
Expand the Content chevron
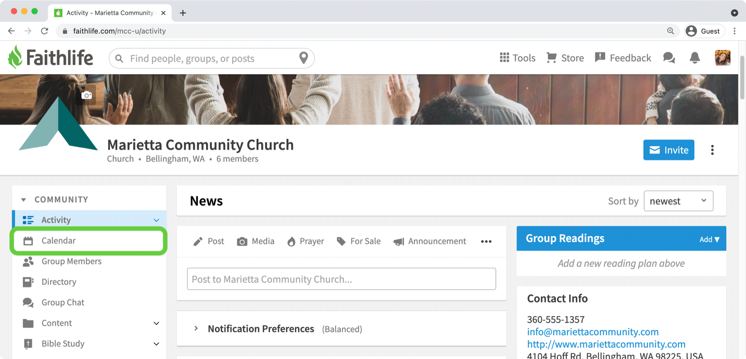click(x=156, y=323)
